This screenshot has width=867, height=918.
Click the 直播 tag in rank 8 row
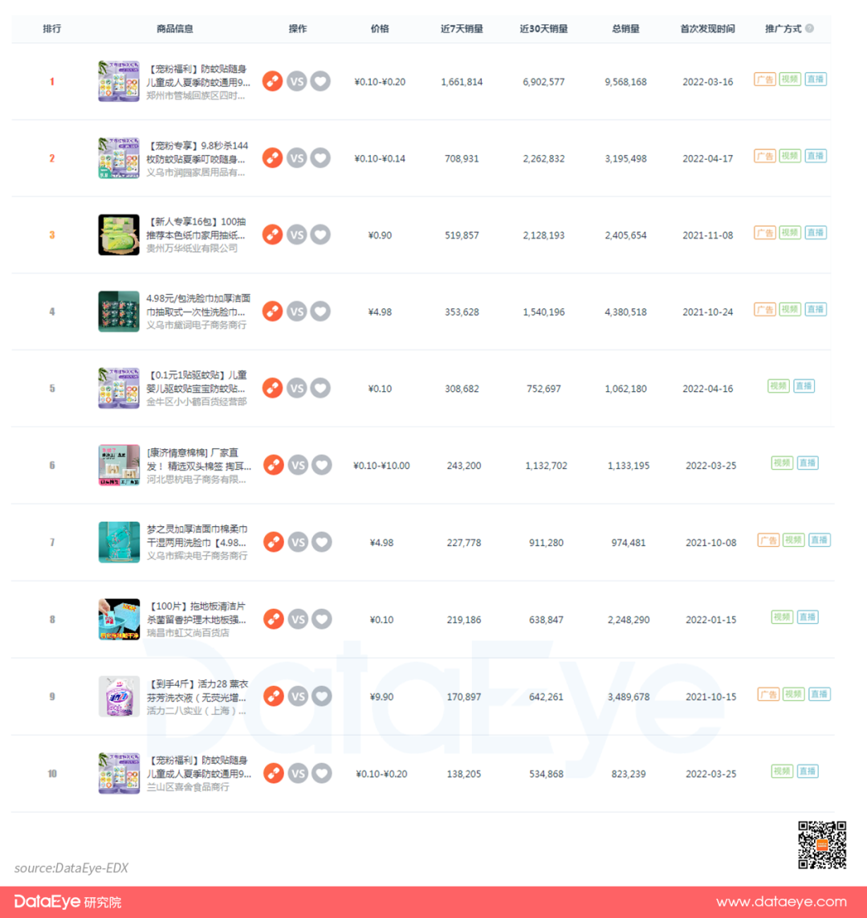pos(808,617)
